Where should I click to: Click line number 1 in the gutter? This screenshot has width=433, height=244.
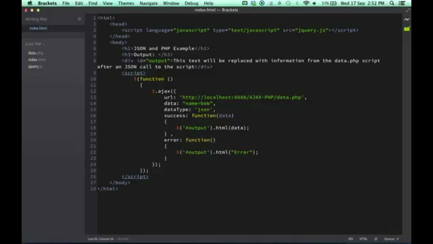coord(94,18)
